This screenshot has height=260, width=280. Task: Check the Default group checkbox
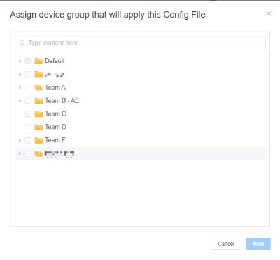[x=28, y=61]
